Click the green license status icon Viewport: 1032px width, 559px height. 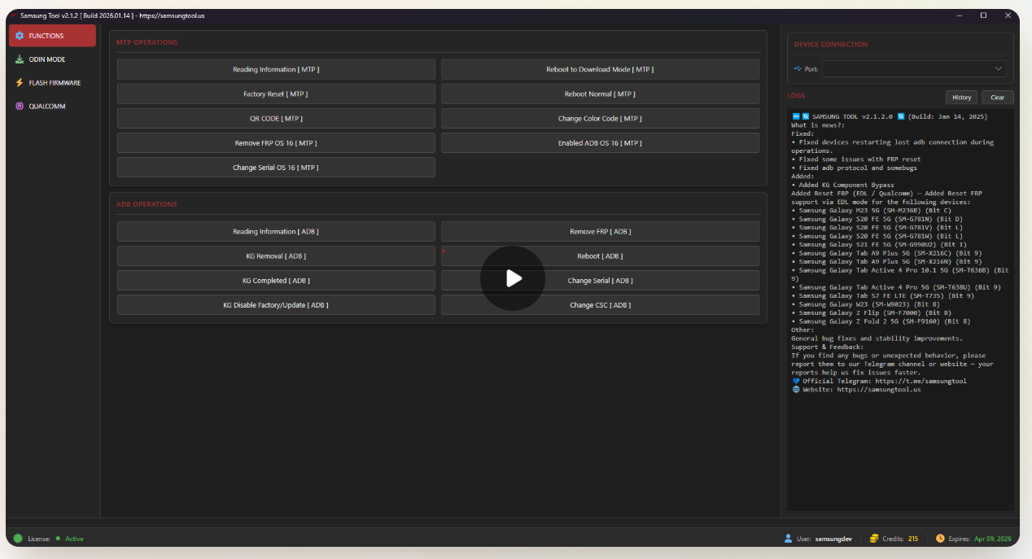coord(18,539)
